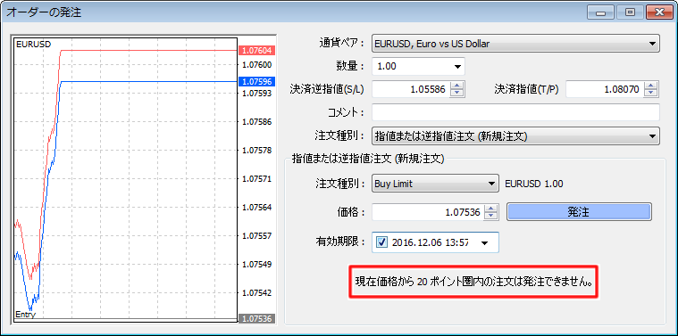
Task: Click the EURUSD 1.00 order summary text
Action: coord(534,184)
